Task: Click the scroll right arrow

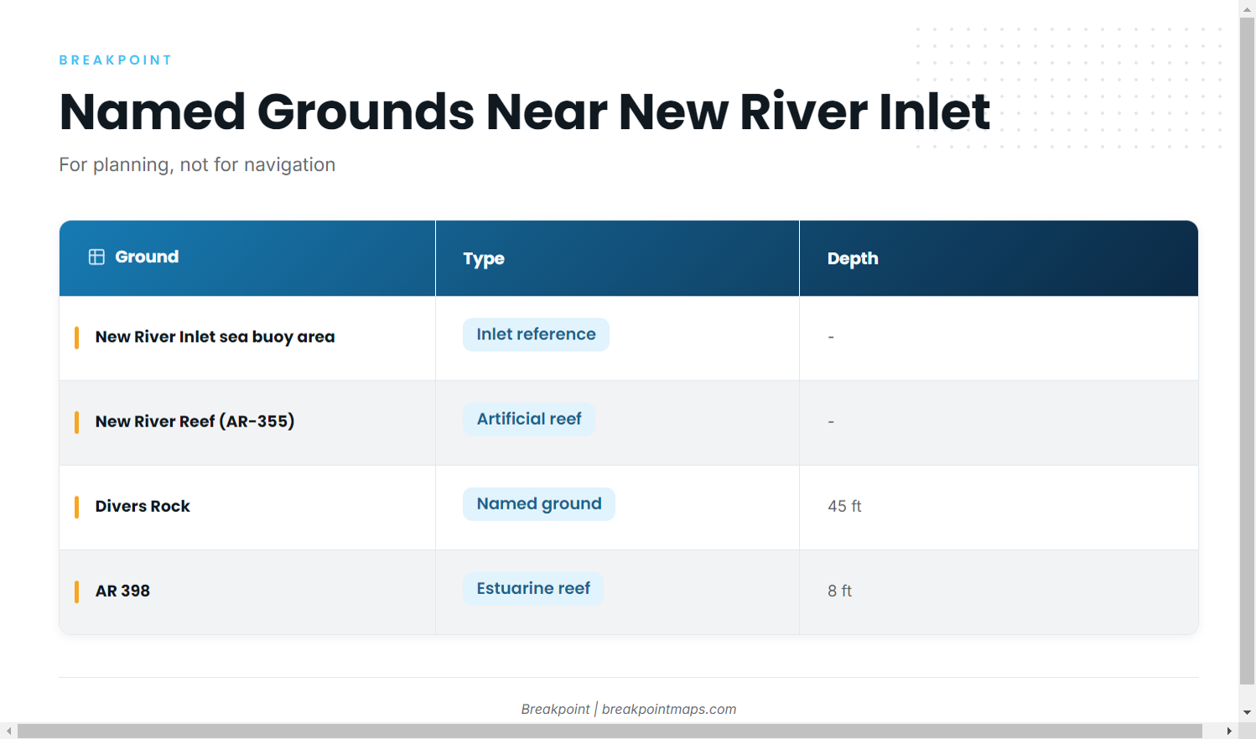Action: tap(1229, 731)
